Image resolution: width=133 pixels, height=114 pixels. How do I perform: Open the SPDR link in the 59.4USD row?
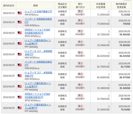[37, 96]
